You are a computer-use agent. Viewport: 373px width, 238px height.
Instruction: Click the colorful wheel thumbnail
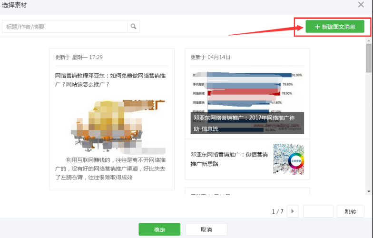(288, 159)
